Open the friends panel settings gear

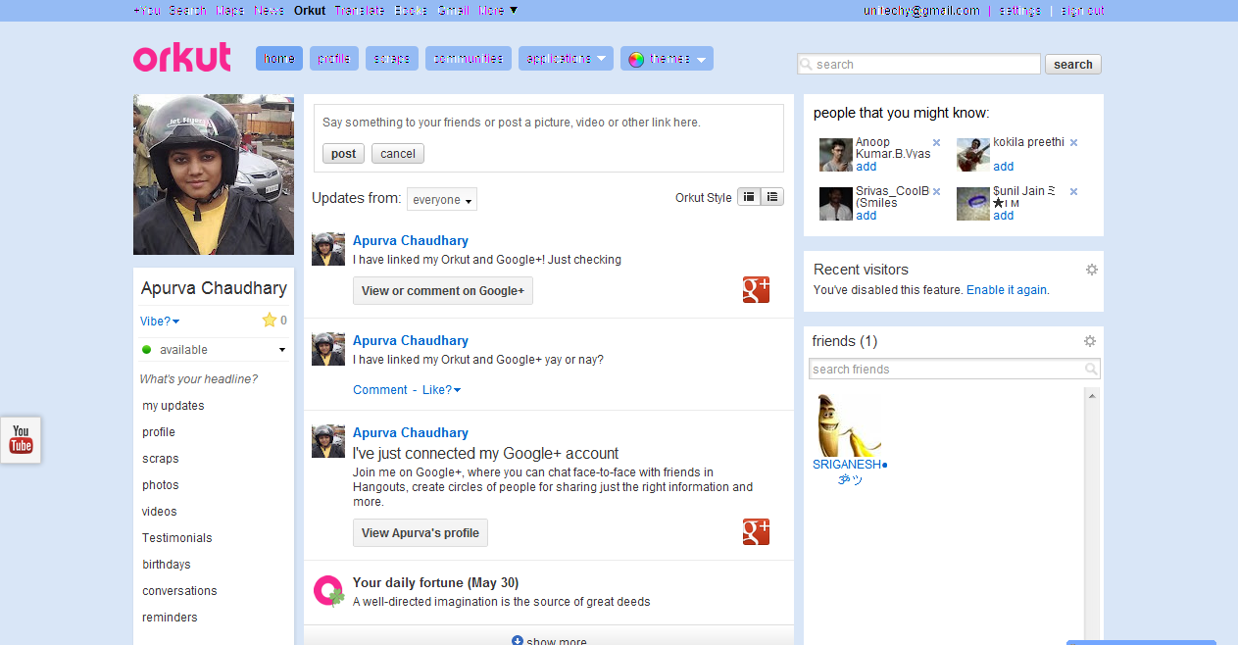[1090, 340]
